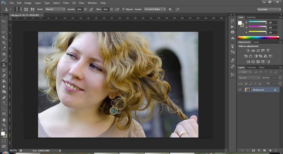283x154 pixels.
Task: Open the File menu
Action: click(x=12, y=3)
